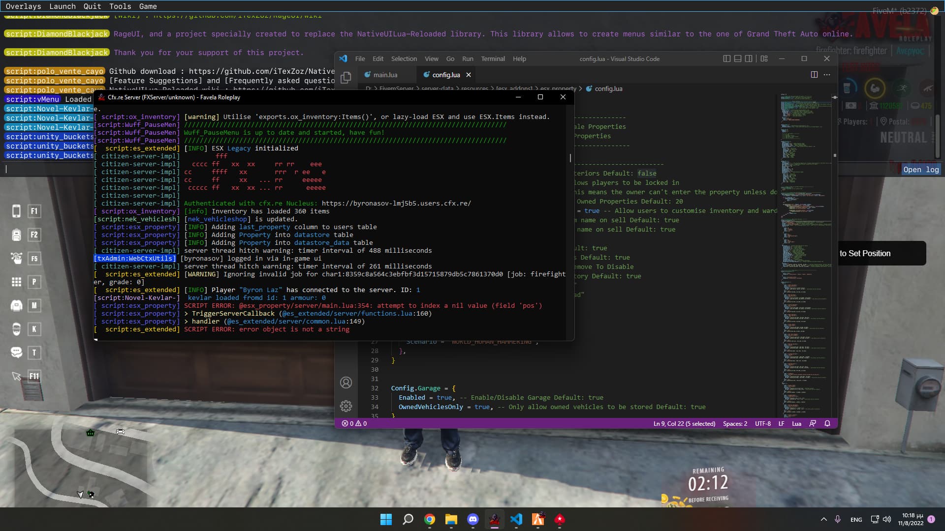Open Quit menu in FiveM top bar
Screen dimensions: 945x531
(92, 6)
